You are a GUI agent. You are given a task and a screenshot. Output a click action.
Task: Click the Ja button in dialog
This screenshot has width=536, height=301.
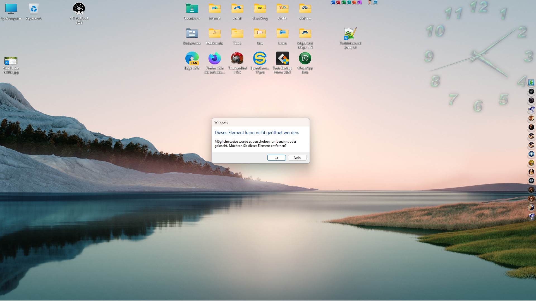tap(276, 158)
